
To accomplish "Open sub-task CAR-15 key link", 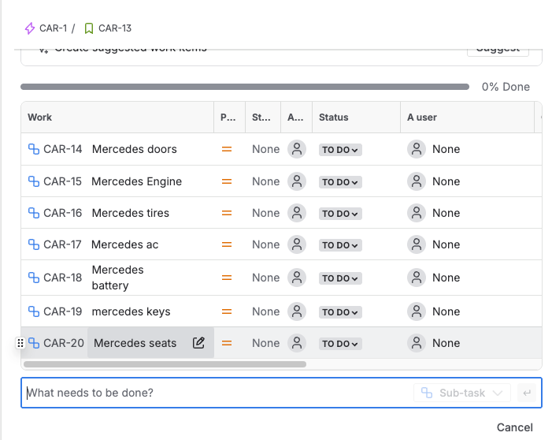I will click(62, 181).
